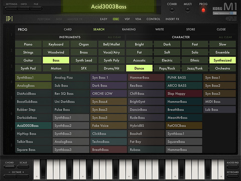Disable the Dance character filter
Image resolution: width=241 pixels, height=181 pixels.
click(139, 68)
